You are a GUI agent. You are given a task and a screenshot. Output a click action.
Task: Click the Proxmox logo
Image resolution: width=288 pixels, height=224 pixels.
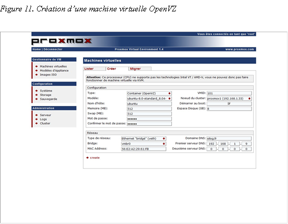[x=61, y=42]
